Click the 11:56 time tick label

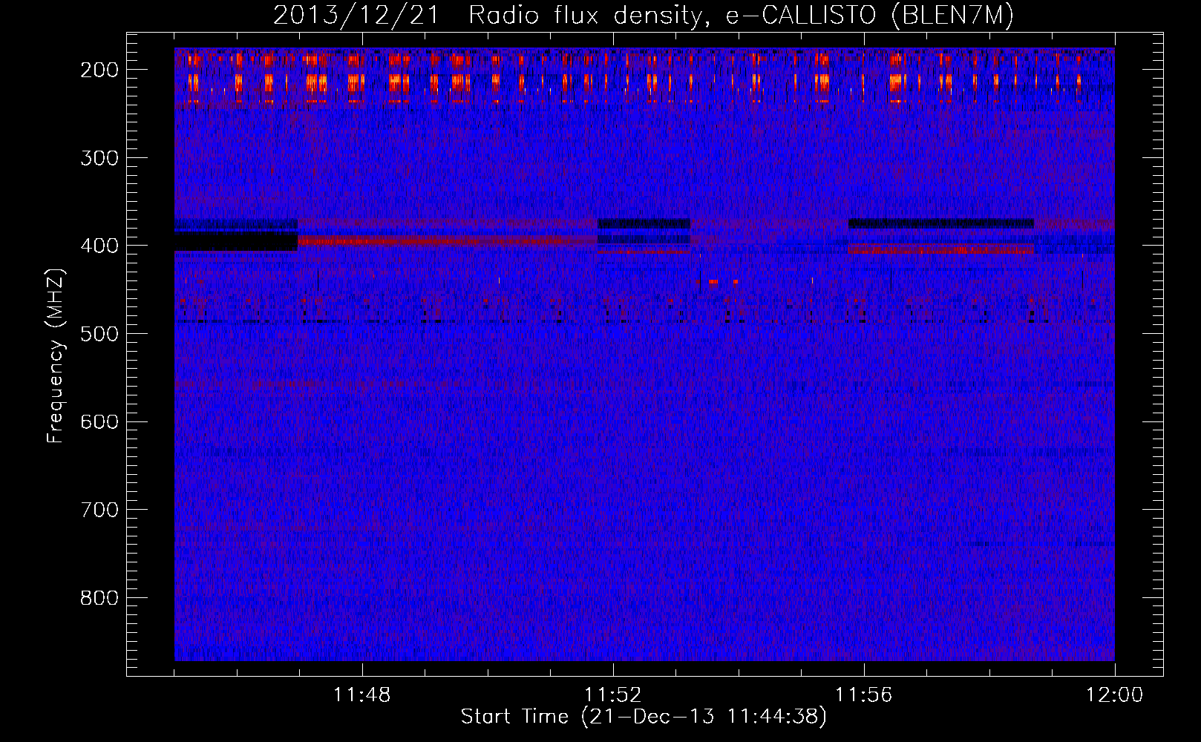click(x=864, y=695)
